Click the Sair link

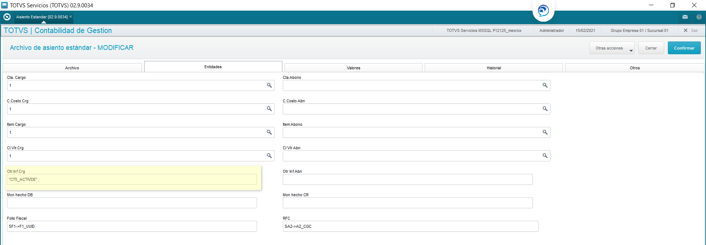pyautogui.click(x=694, y=30)
